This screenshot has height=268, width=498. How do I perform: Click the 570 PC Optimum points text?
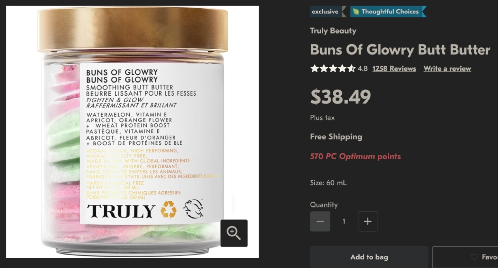tap(355, 156)
